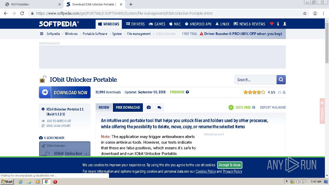Viewport: 329px width, 185px height.
Task: Click the padlock site info icon
Action: 32,13
